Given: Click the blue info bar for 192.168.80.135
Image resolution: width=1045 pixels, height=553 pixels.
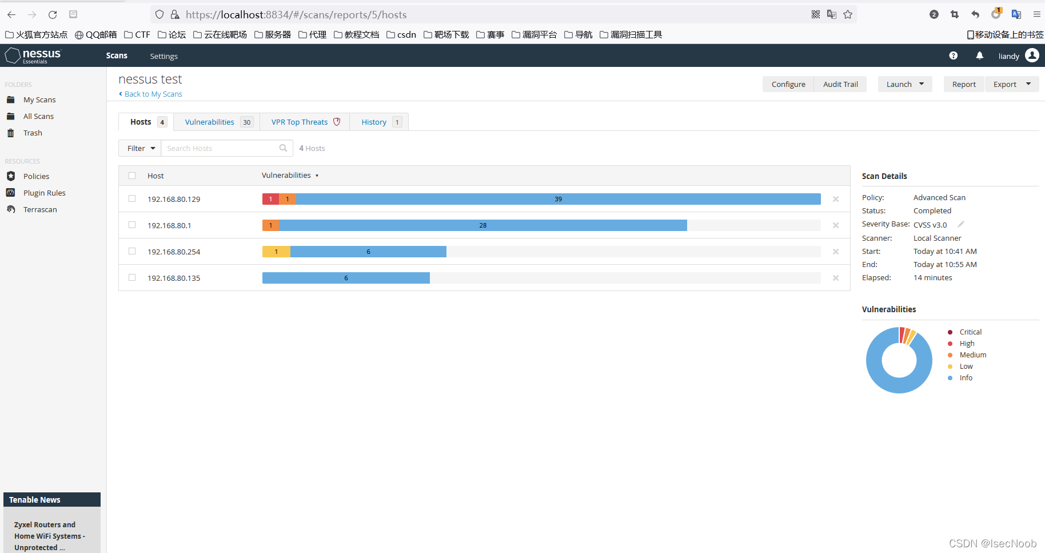Looking at the screenshot, I should click(x=346, y=278).
